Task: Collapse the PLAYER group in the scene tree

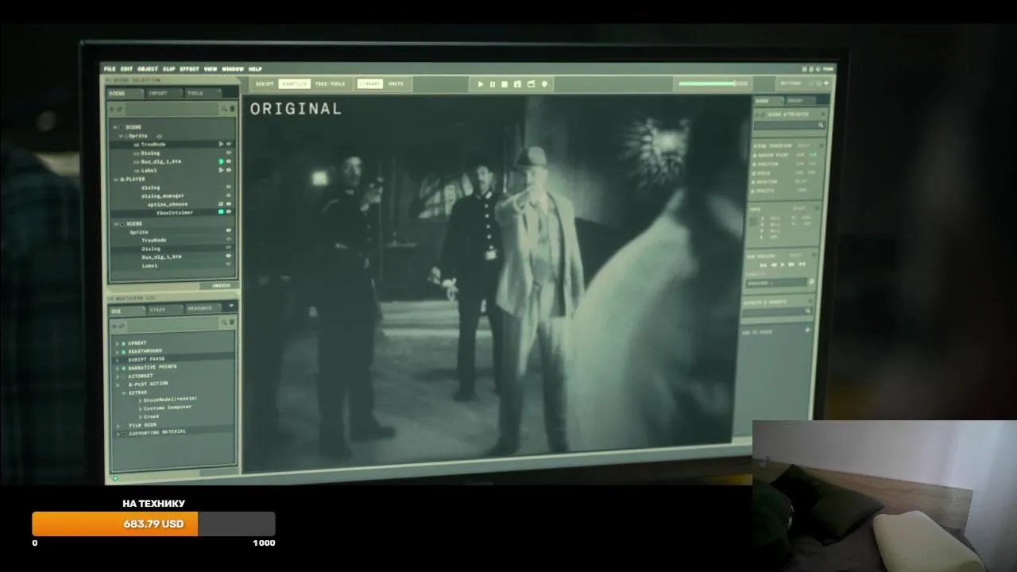Action: 116,179
